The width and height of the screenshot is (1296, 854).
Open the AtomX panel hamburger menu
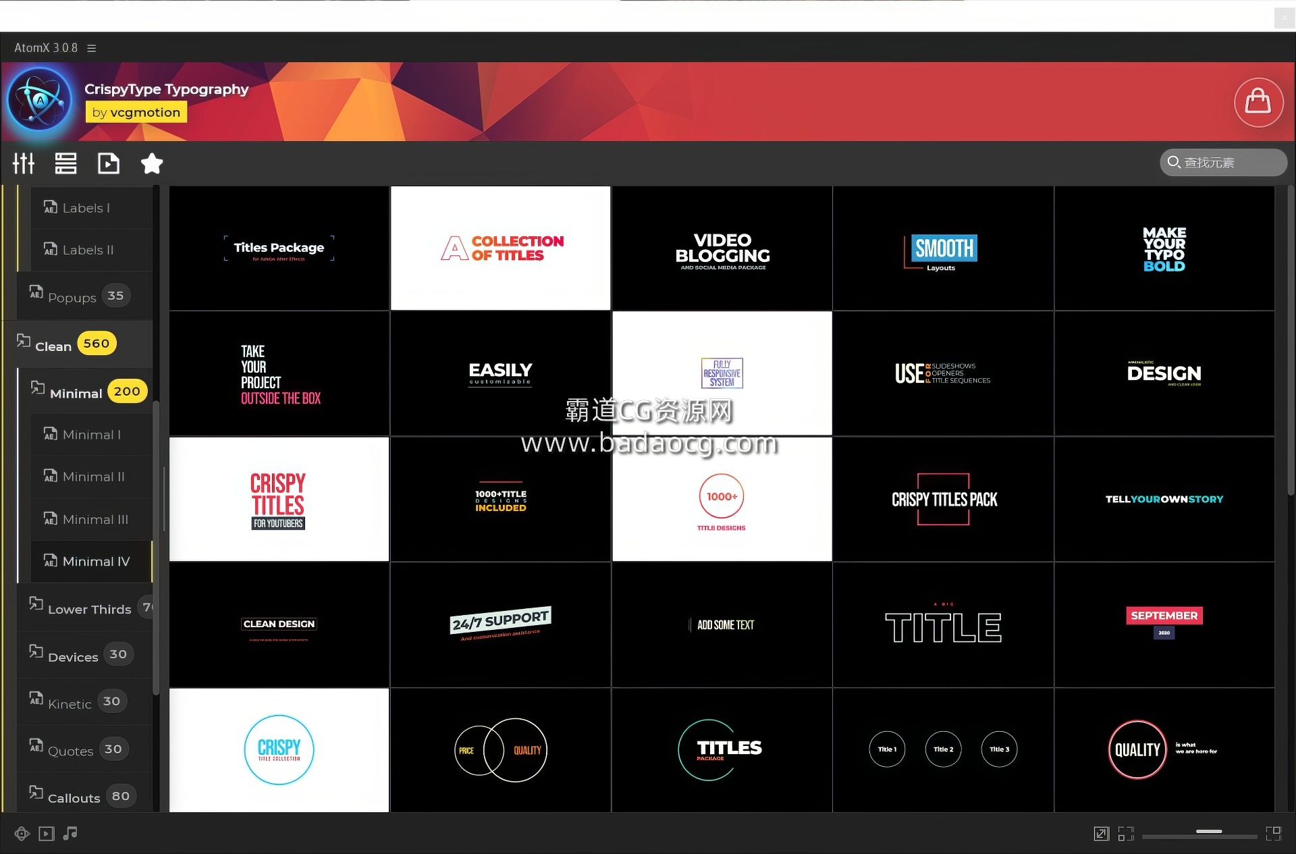tap(92, 48)
